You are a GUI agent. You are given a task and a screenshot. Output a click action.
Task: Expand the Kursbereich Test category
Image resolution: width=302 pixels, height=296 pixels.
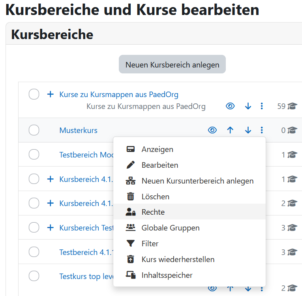click(x=51, y=227)
